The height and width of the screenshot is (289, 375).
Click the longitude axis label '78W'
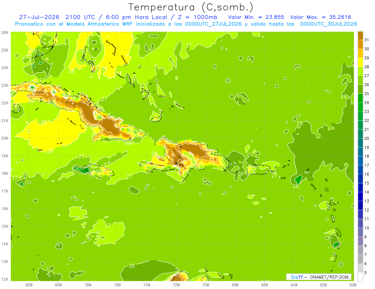[88, 284]
